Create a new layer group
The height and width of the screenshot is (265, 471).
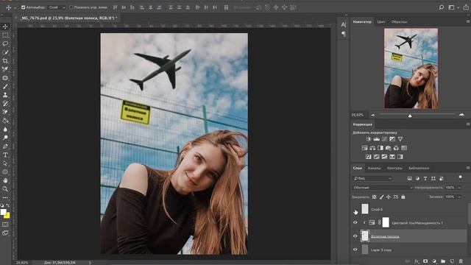click(443, 261)
